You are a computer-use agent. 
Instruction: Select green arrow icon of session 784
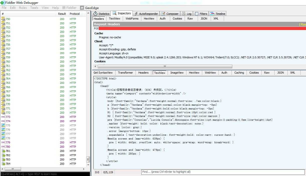coord(4,164)
